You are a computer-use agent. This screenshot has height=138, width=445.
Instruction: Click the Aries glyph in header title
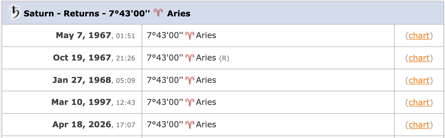[x=158, y=13]
